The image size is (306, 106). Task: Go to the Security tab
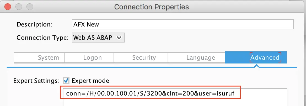[141, 57]
